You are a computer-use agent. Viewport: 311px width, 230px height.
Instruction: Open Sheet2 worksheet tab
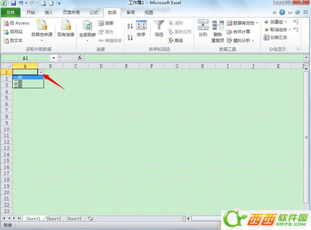point(53,219)
